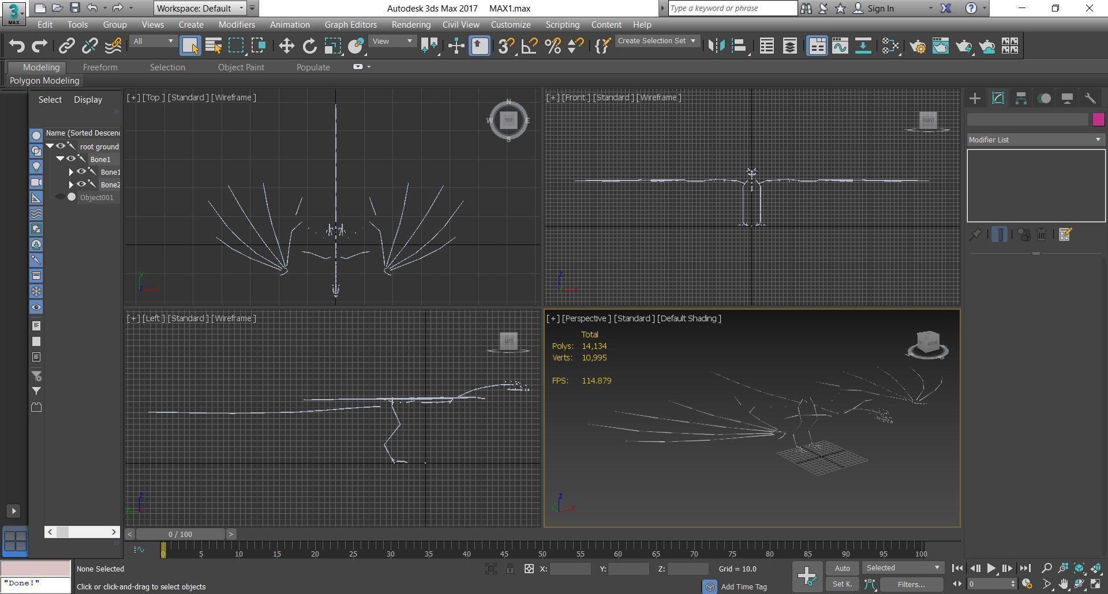Show Object001 by clicking its visibility icon

(60, 197)
